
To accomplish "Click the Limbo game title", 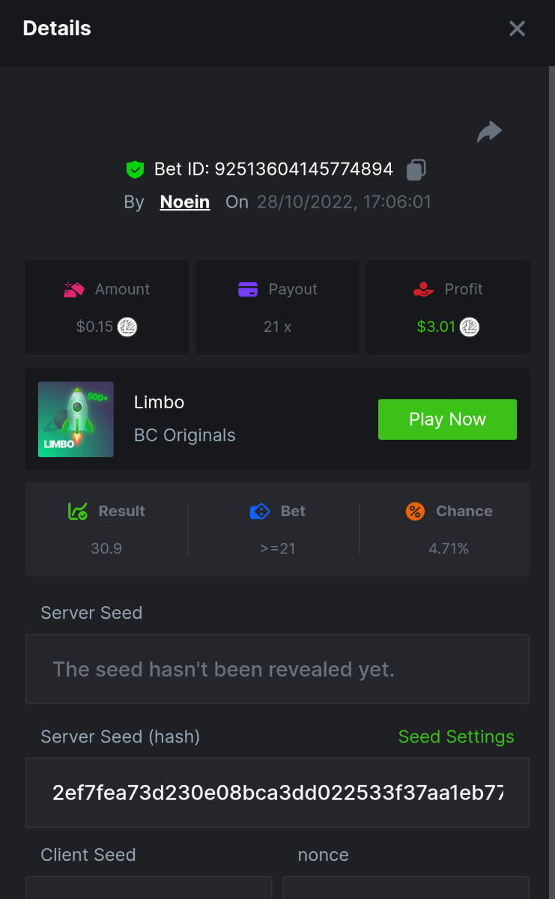I will [x=159, y=402].
